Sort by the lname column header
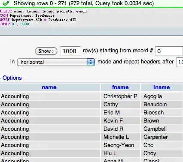183x162 pixels. click(x=162, y=87)
